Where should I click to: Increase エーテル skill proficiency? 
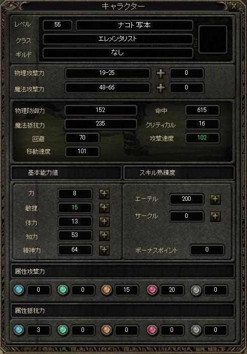tap(215, 199)
